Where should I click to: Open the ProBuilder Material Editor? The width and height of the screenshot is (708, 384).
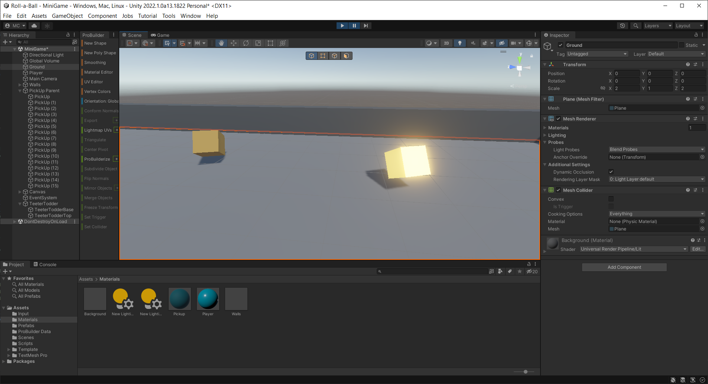pyautogui.click(x=100, y=72)
